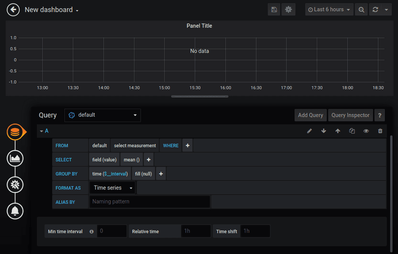
Task: Refresh the dashboard
Action: coord(375,10)
